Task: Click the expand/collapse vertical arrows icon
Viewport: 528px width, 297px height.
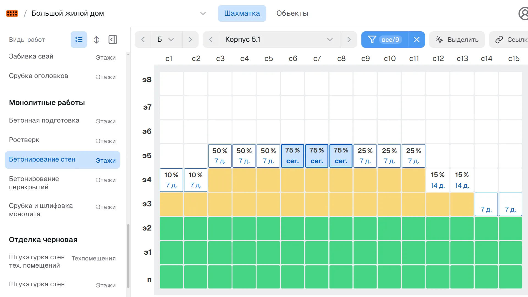Action: (x=96, y=40)
